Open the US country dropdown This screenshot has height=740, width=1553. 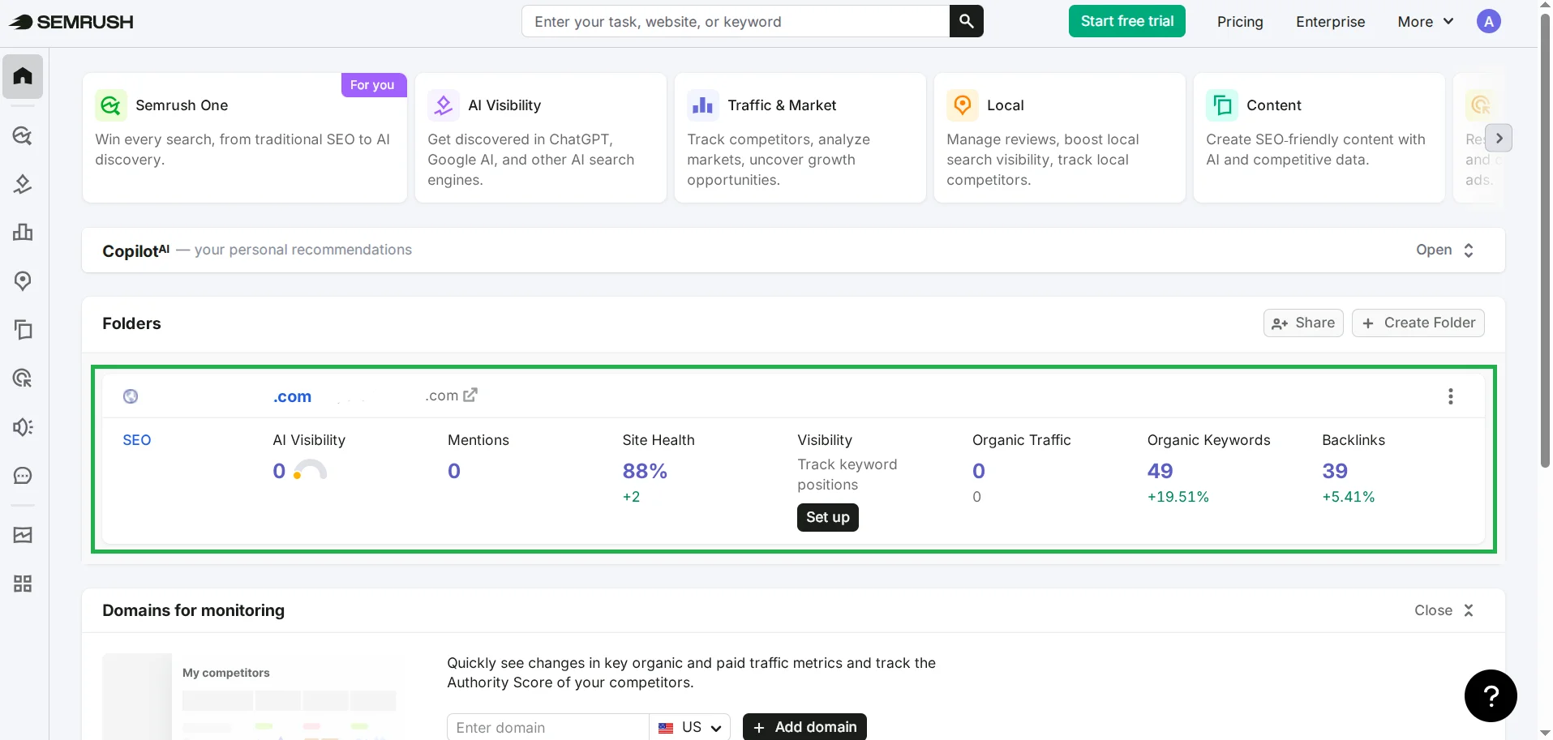click(x=690, y=727)
